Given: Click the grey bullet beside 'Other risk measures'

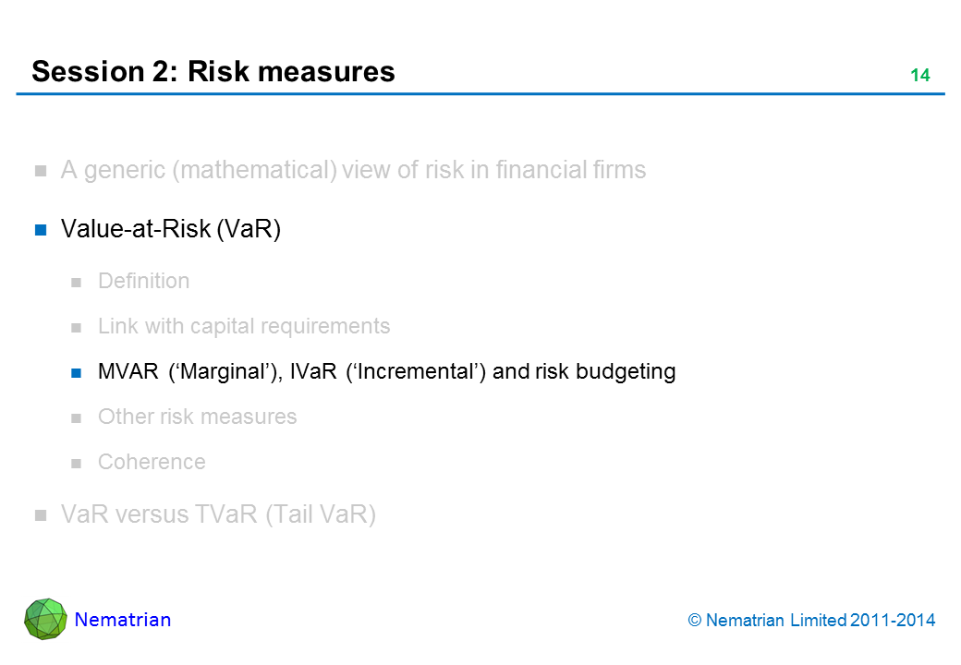Looking at the screenshot, I should (x=79, y=418).
